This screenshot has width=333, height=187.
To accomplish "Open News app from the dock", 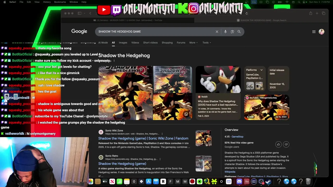I will (112, 182).
